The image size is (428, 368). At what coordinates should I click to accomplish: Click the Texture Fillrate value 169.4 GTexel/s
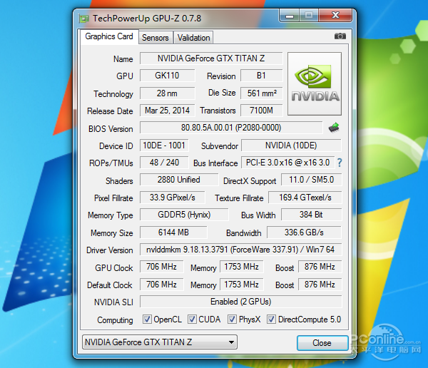[x=305, y=198]
